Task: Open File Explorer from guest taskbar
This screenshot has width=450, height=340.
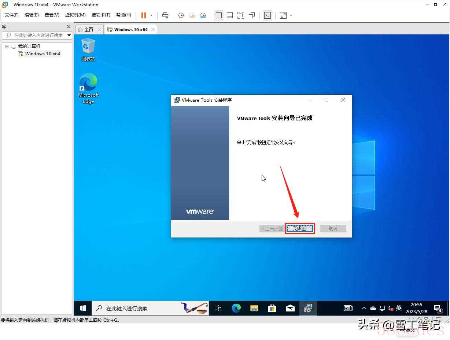Action: click(x=254, y=308)
